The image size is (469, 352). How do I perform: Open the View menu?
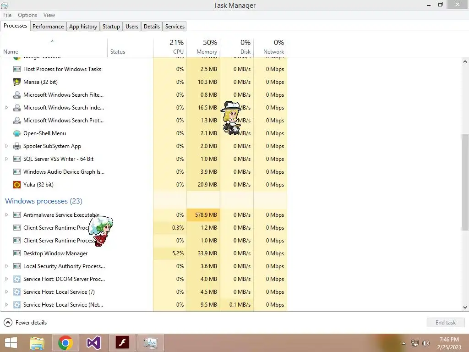point(49,15)
